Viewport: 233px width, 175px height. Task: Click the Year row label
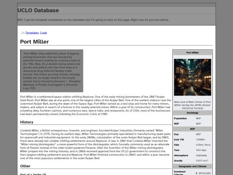(176, 150)
